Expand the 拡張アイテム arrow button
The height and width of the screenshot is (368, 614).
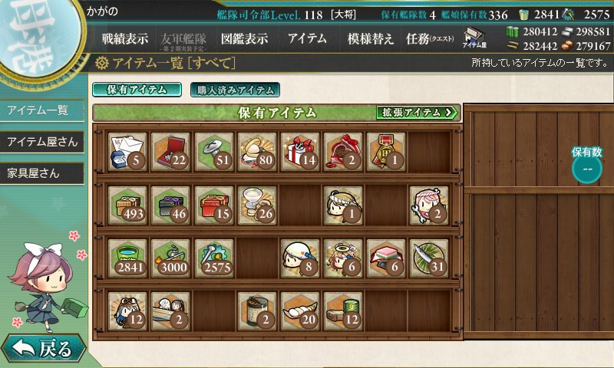[x=417, y=113]
